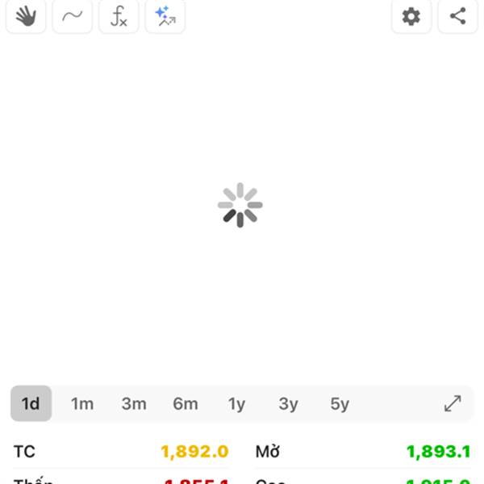Share the chart

point(458,16)
